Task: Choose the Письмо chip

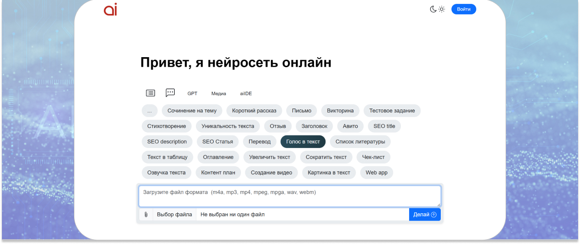Action: 302,110
